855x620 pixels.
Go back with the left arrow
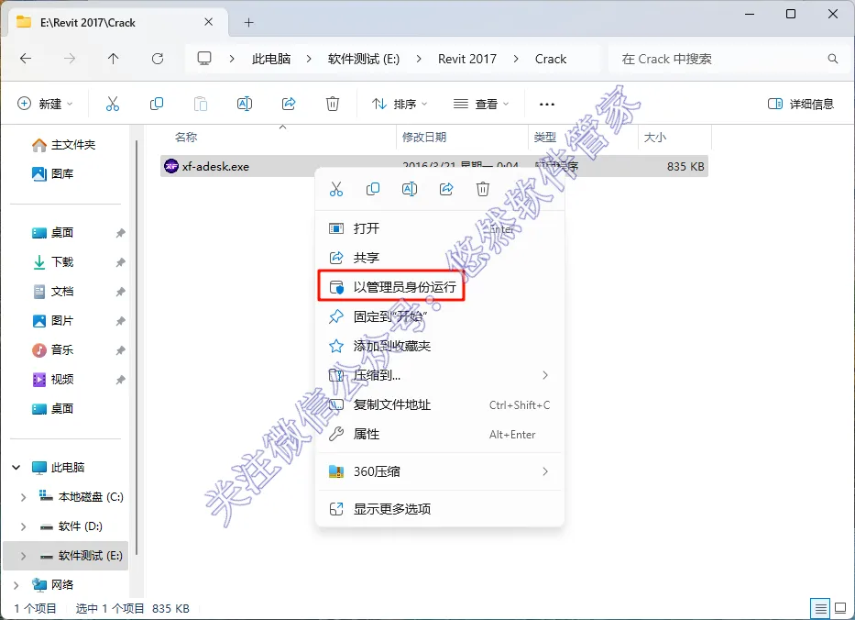(x=26, y=59)
